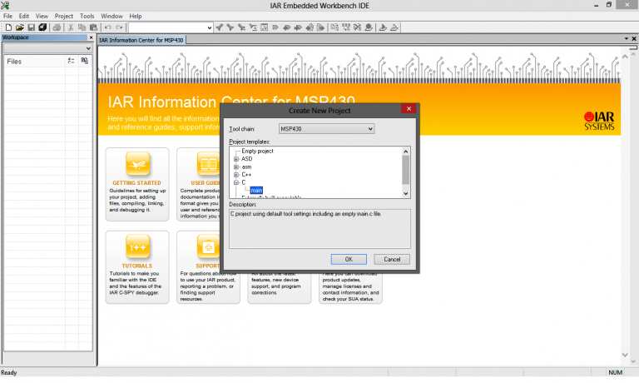Click the Redo arrow icon
Image resolution: width=639 pixels, height=383 pixels.
[x=119, y=27]
